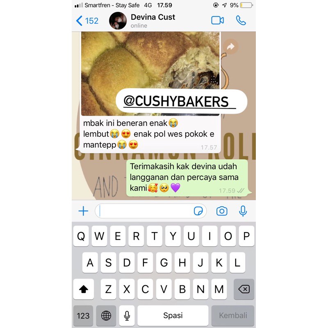Open attachments with the plus icon
Image resolution: width=328 pixels, height=328 pixels.
[83, 211]
